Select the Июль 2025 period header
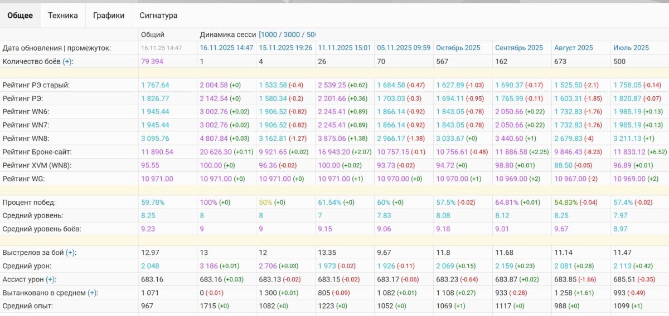Image resolution: width=669 pixels, height=316 pixels. (631, 48)
